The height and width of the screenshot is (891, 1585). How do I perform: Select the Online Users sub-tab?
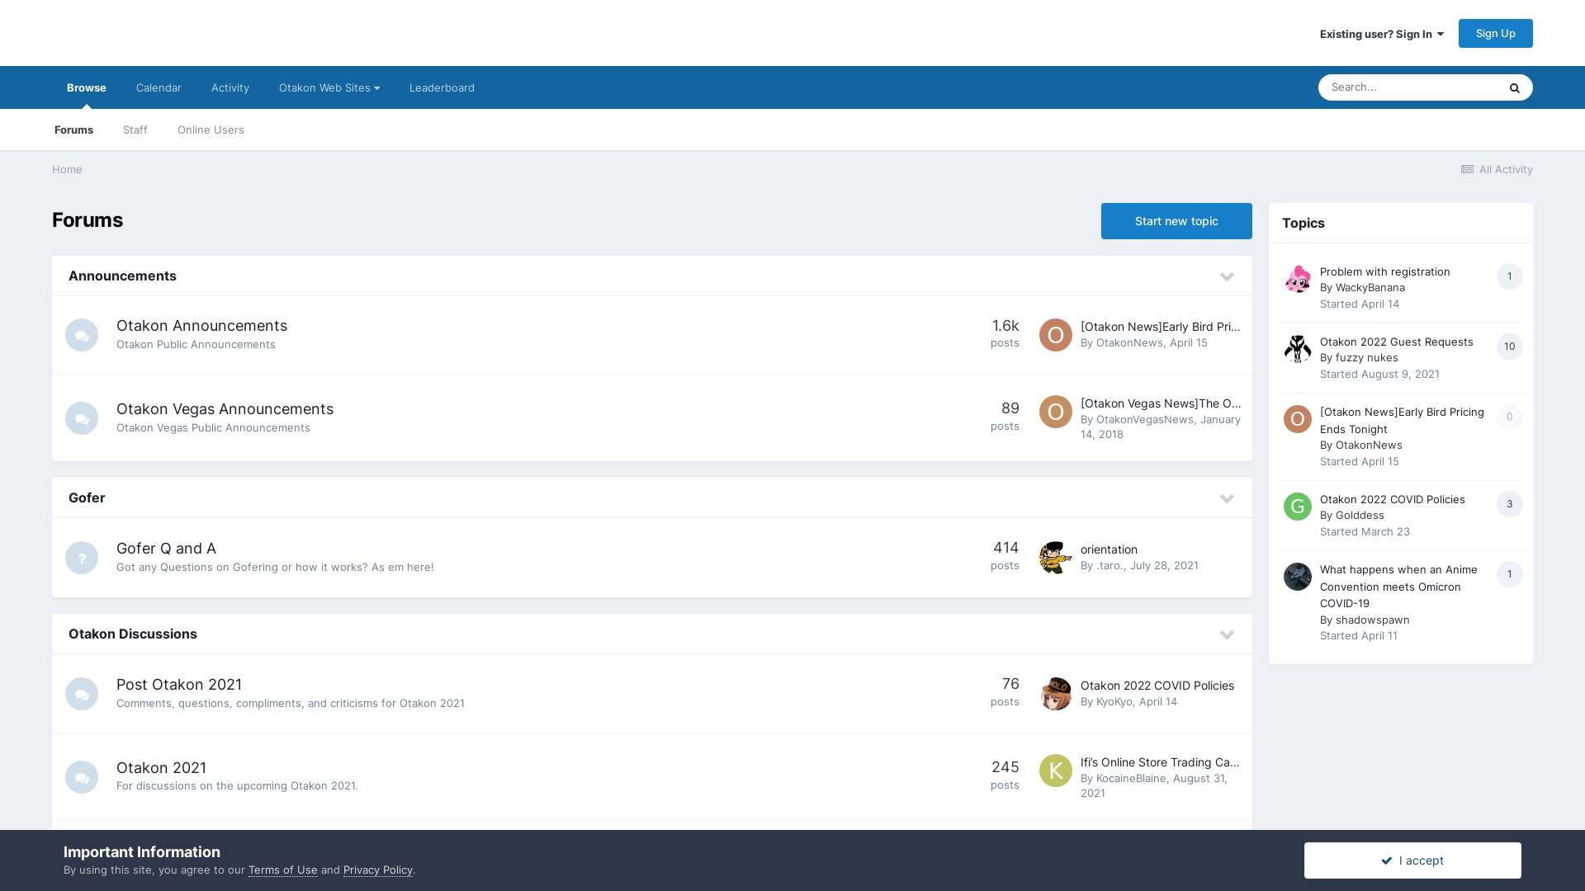click(211, 130)
